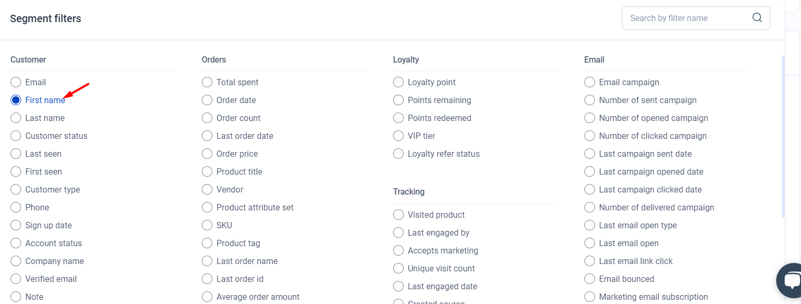The image size is (801, 304).
Task: Choose the Email campaign filter
Action: tap(590, 82)
